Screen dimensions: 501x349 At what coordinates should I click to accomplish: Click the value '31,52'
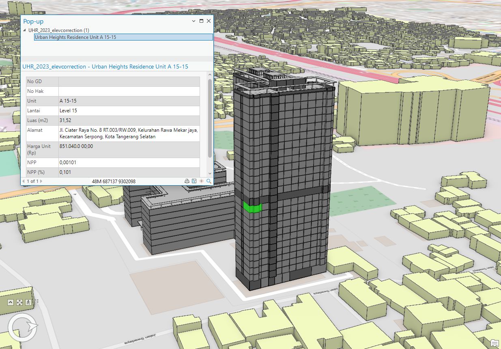tap(65, 120)
